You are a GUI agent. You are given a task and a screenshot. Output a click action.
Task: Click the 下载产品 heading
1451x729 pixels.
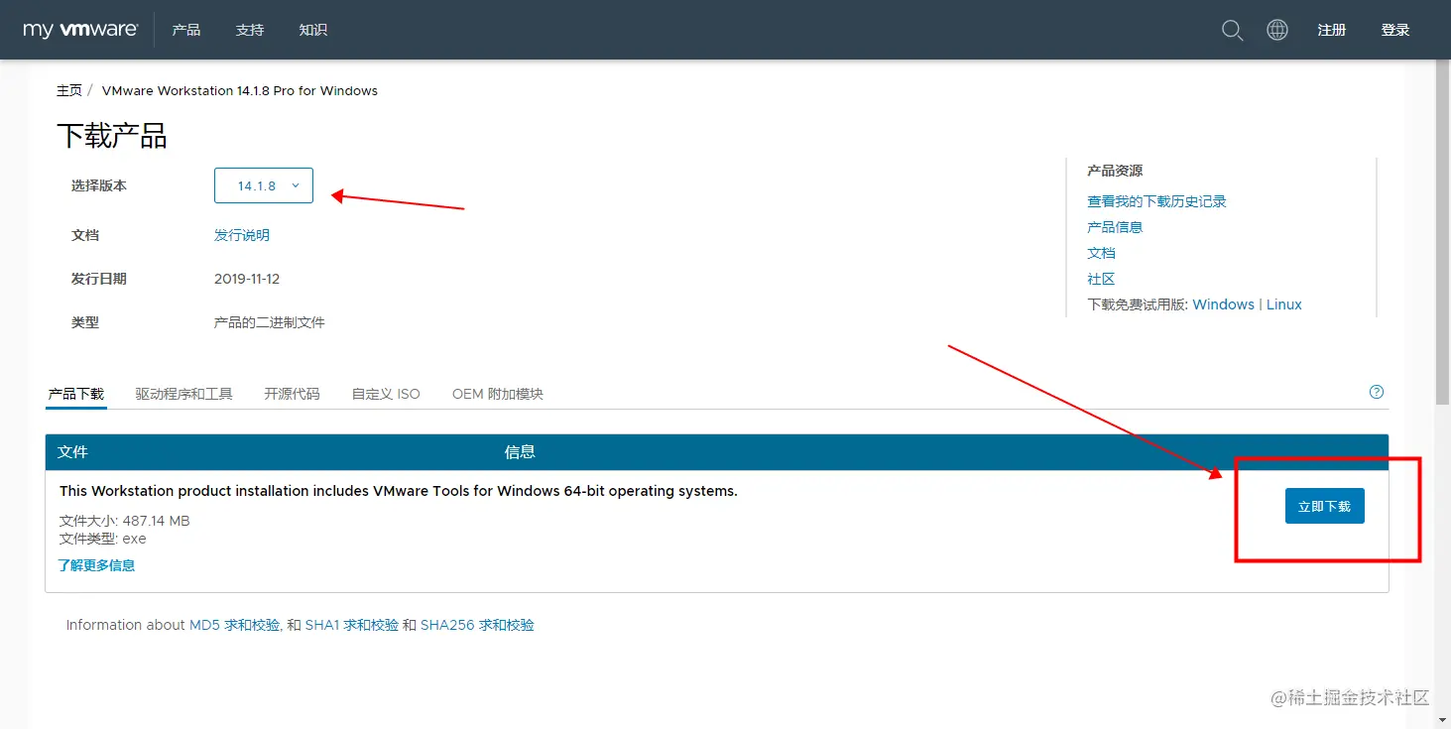pos(112,136)
